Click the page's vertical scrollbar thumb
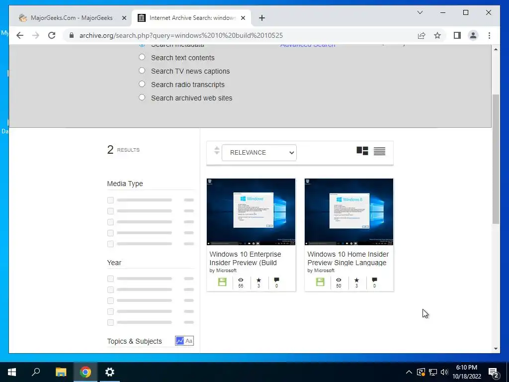 coord(496,159)
